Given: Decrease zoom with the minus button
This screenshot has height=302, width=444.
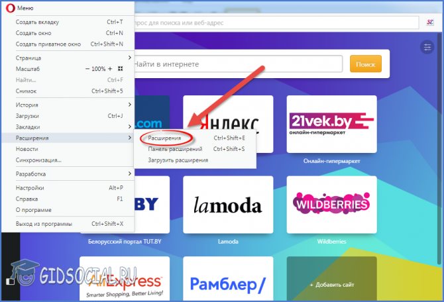Looking at the screenshot, I should click(87, 69).
